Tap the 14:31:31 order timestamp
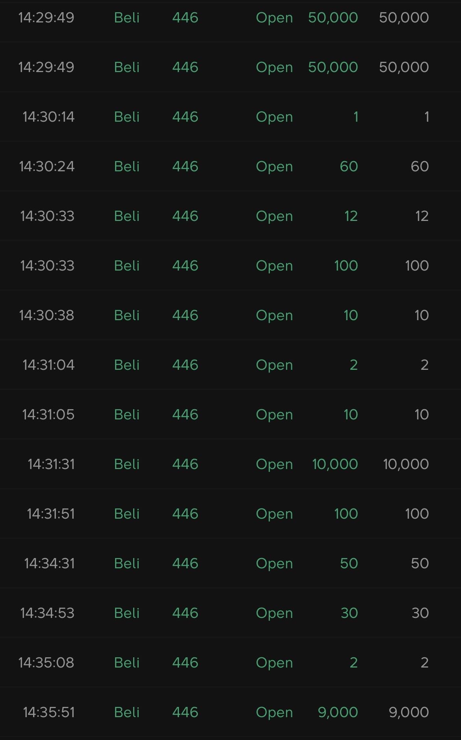The width and height of the screenshot is (461, 740). tap(51, 464)
